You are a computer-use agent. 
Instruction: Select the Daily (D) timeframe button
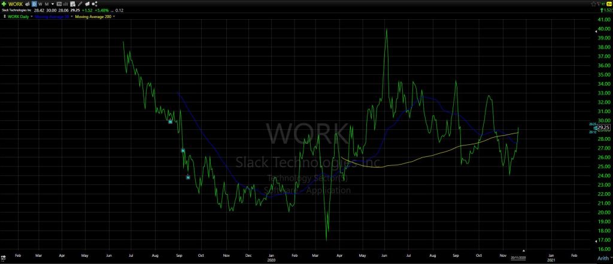pyautogui.click(x=34, y=4)
